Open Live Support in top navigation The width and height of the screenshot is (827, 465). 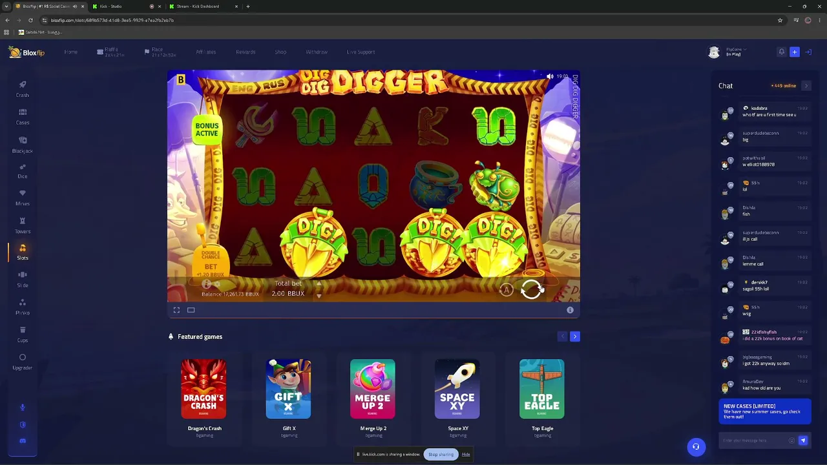pyautogui.click(x=361, y=52)
